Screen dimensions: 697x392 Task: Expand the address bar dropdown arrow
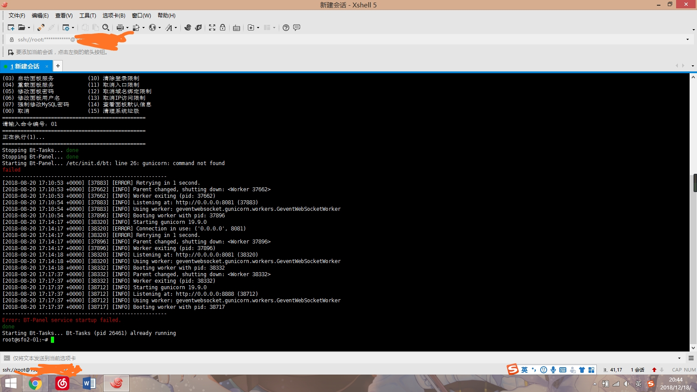(688, 39)
